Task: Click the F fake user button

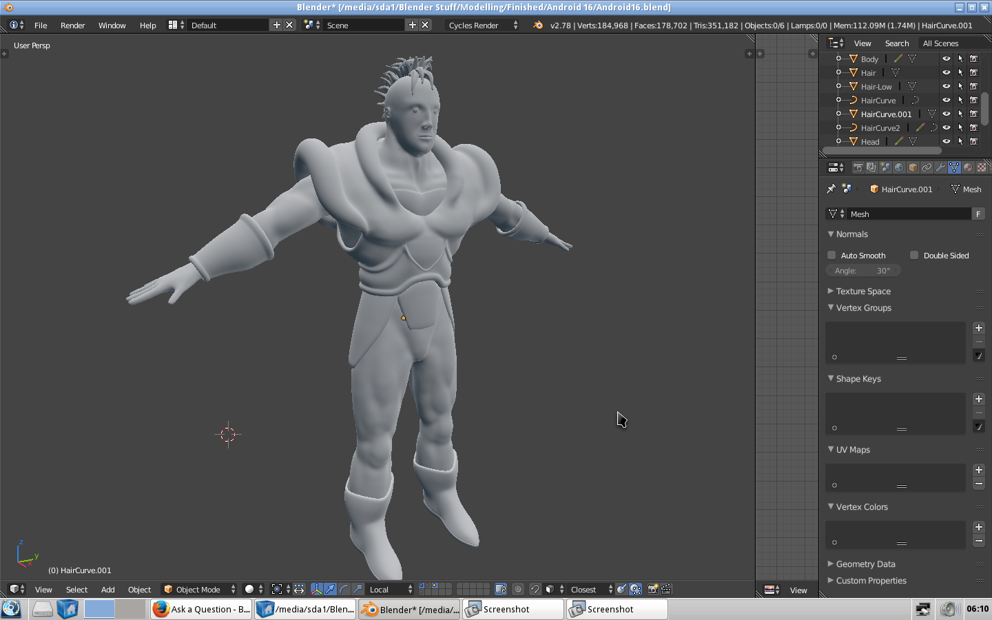Action: tap(978, 214)
